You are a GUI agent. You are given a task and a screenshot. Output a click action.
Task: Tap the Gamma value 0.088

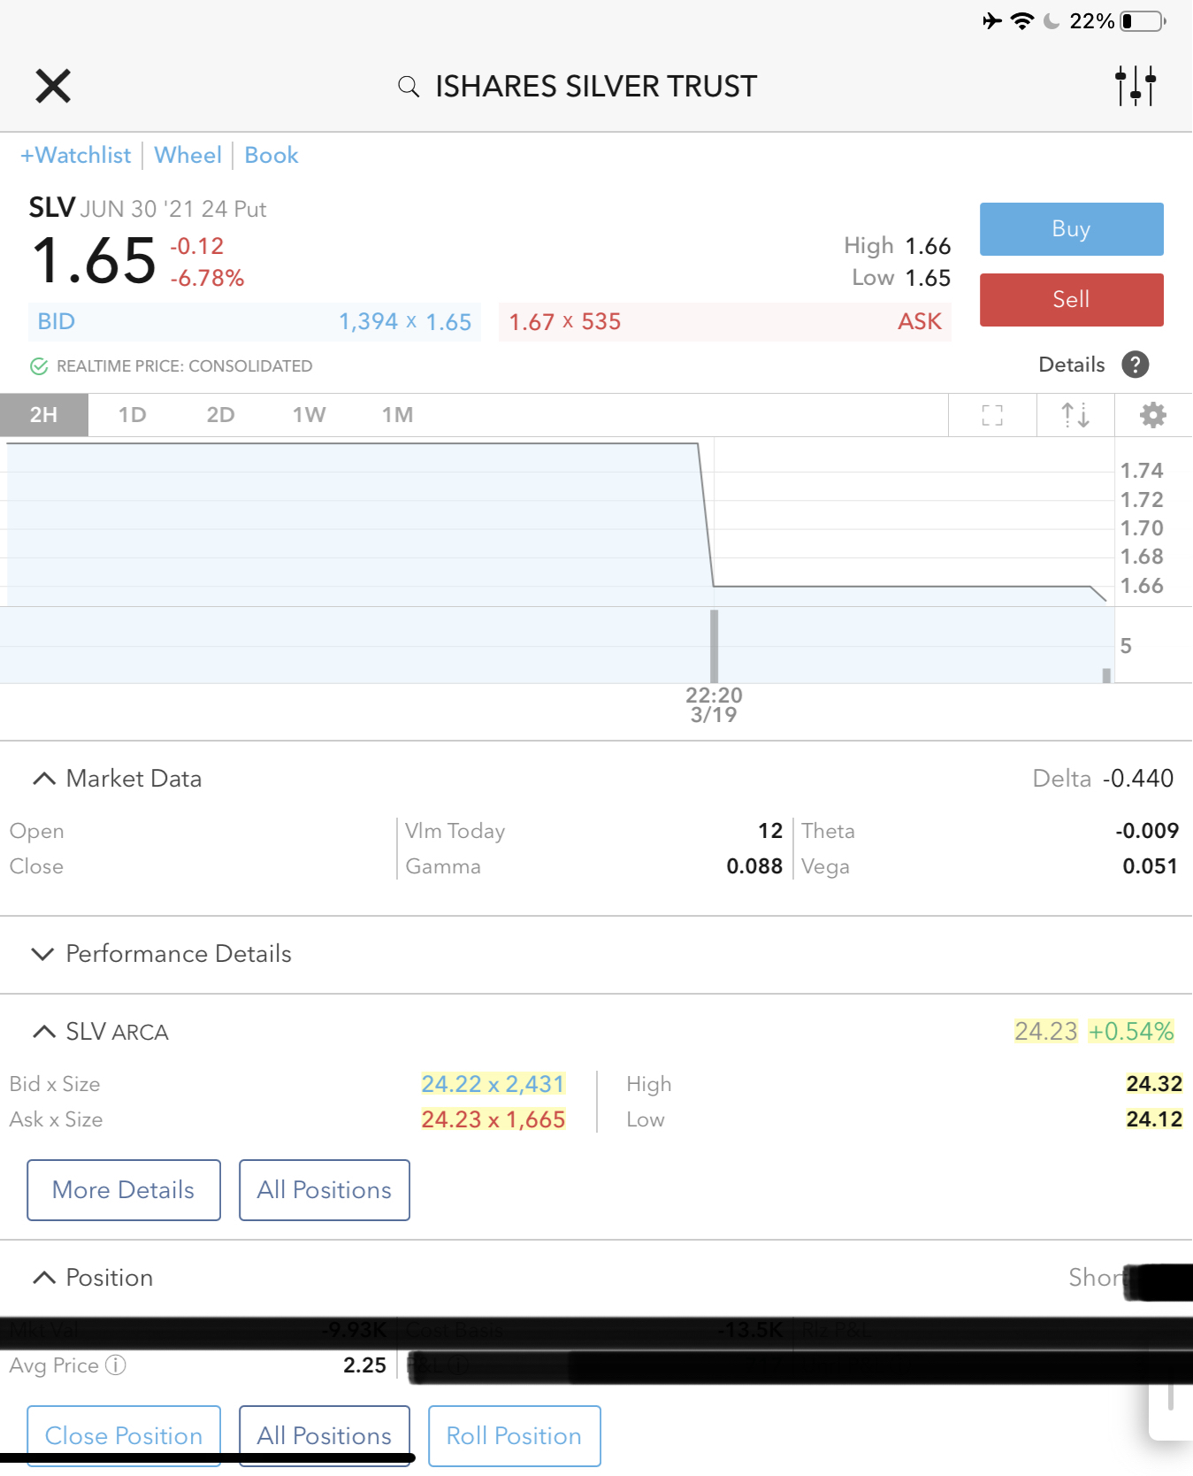pos(754,866)
